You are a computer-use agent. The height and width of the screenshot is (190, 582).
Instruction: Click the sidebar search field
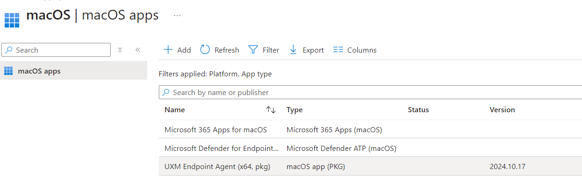coord(56,50)
